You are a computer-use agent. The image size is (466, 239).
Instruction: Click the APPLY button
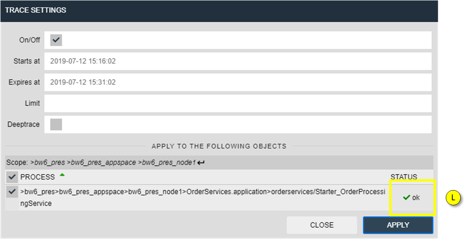[x=398, y=225]
